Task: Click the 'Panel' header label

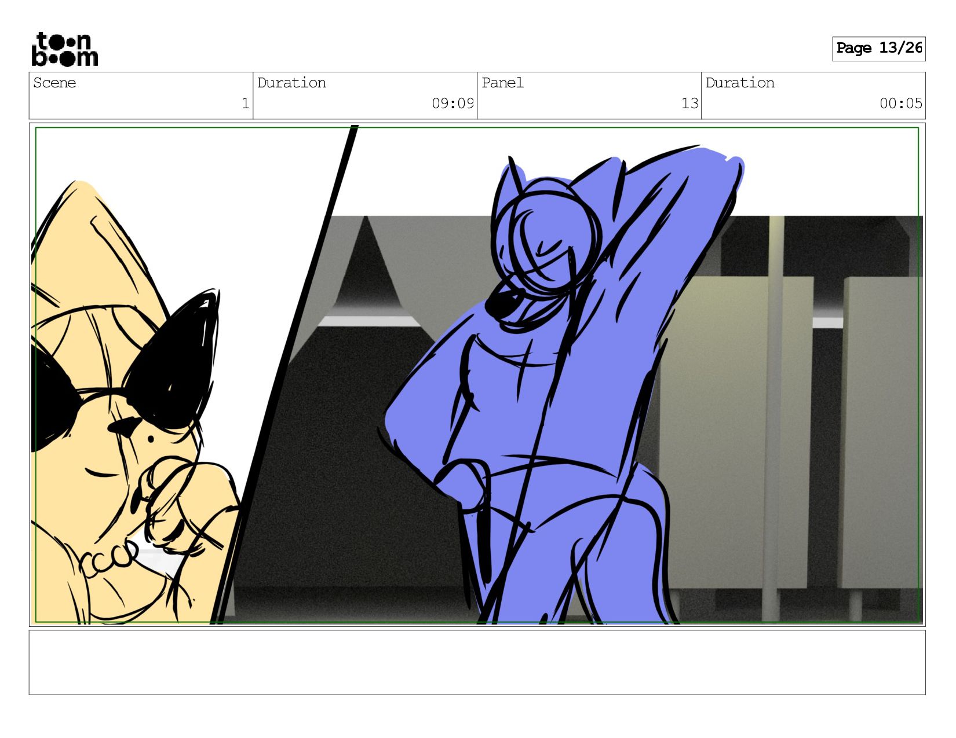Action: coord(502,83)
